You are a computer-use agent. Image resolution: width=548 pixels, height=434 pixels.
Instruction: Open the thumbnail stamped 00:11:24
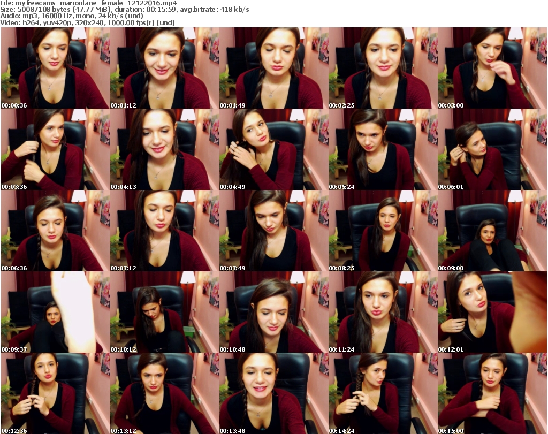383,312
